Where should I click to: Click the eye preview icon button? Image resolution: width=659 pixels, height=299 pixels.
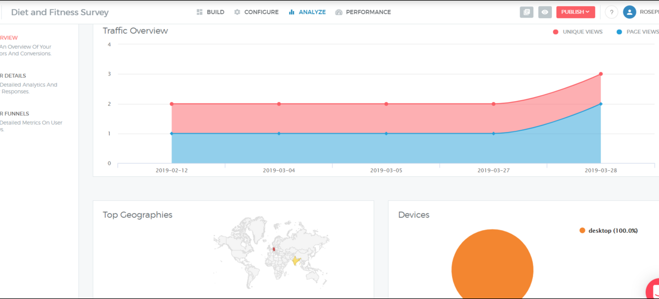[x=545, y=12]
